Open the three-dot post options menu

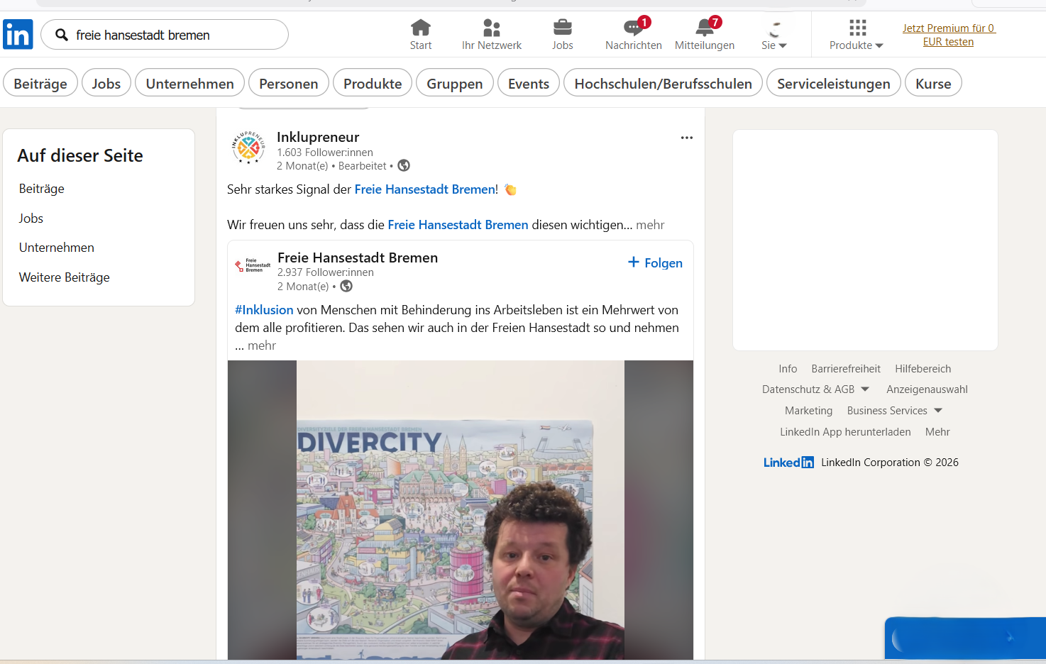point(686,138)
